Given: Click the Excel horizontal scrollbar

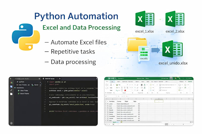Looking at the screenshot, I should coord(176,122).
